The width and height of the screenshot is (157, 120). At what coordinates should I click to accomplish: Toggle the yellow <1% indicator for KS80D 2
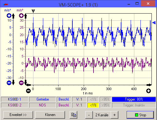tap(93, 105)
